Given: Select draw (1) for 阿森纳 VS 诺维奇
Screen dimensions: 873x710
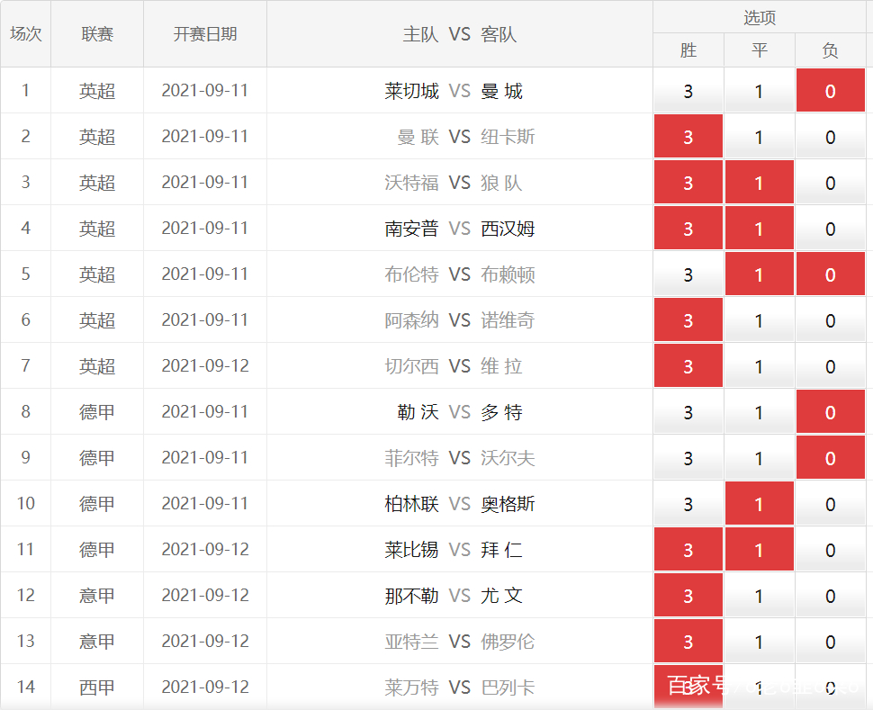Looking at the screenshot, I should 759,320.
